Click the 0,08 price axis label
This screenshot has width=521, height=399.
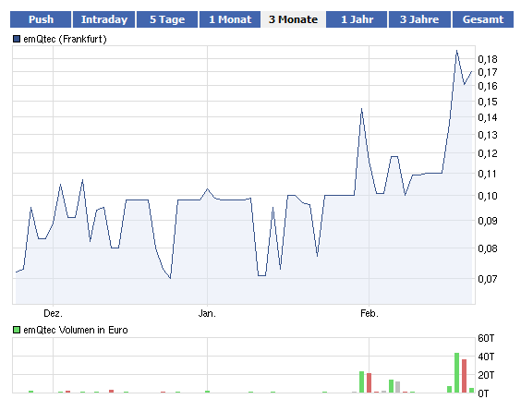(x=488, y=248)
